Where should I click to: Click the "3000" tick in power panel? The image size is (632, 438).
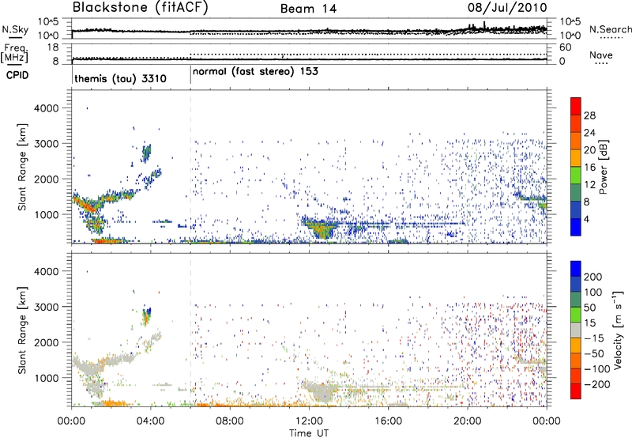coord(46,144)
